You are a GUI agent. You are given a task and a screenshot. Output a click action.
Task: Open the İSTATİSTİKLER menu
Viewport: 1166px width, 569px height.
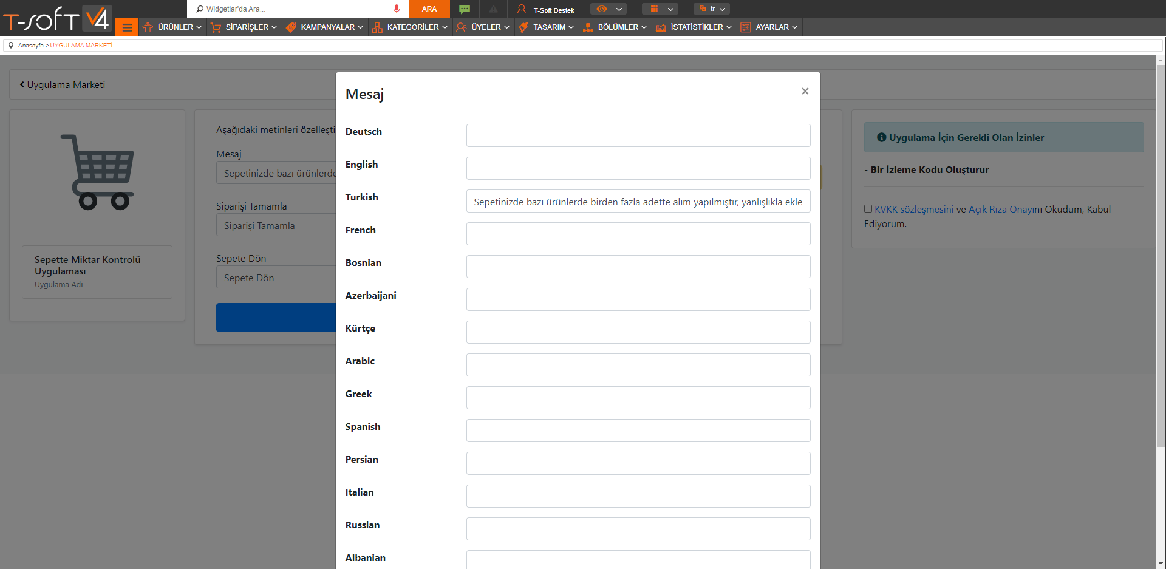coord(694,27)
